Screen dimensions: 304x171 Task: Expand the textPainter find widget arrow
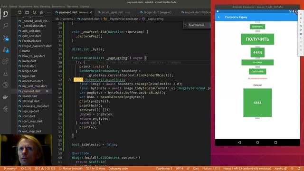click(186, 25)
